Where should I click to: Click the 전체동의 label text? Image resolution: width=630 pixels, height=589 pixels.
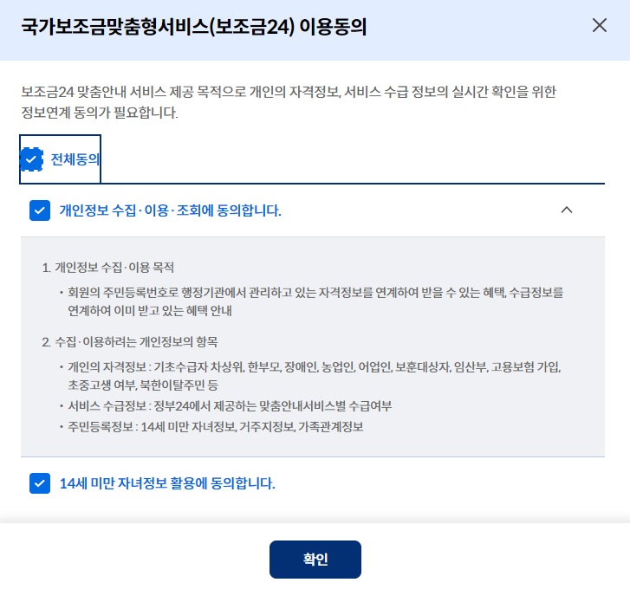[x=75, y=159]
